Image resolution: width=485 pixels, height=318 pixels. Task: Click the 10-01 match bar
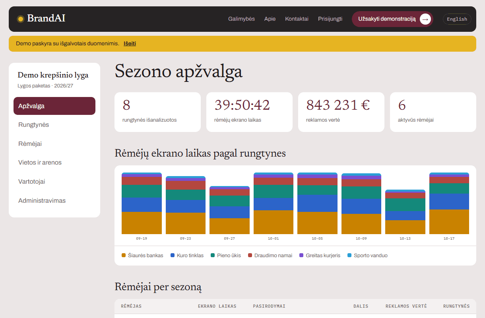pyautogui.click(x=274, y=203)
